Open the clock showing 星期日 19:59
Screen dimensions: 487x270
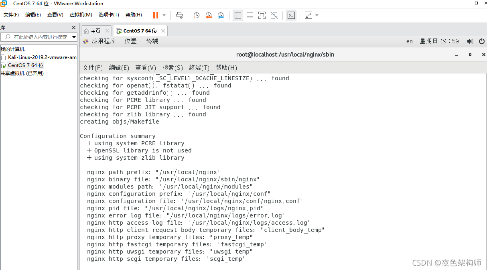click(439, 41)
